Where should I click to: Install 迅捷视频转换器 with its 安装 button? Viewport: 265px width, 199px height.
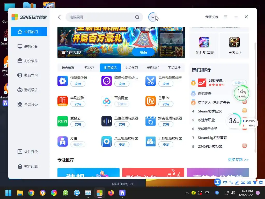[x=166, y=145]
